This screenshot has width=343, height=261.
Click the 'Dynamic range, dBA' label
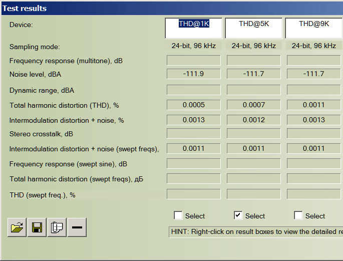point(42,90)
